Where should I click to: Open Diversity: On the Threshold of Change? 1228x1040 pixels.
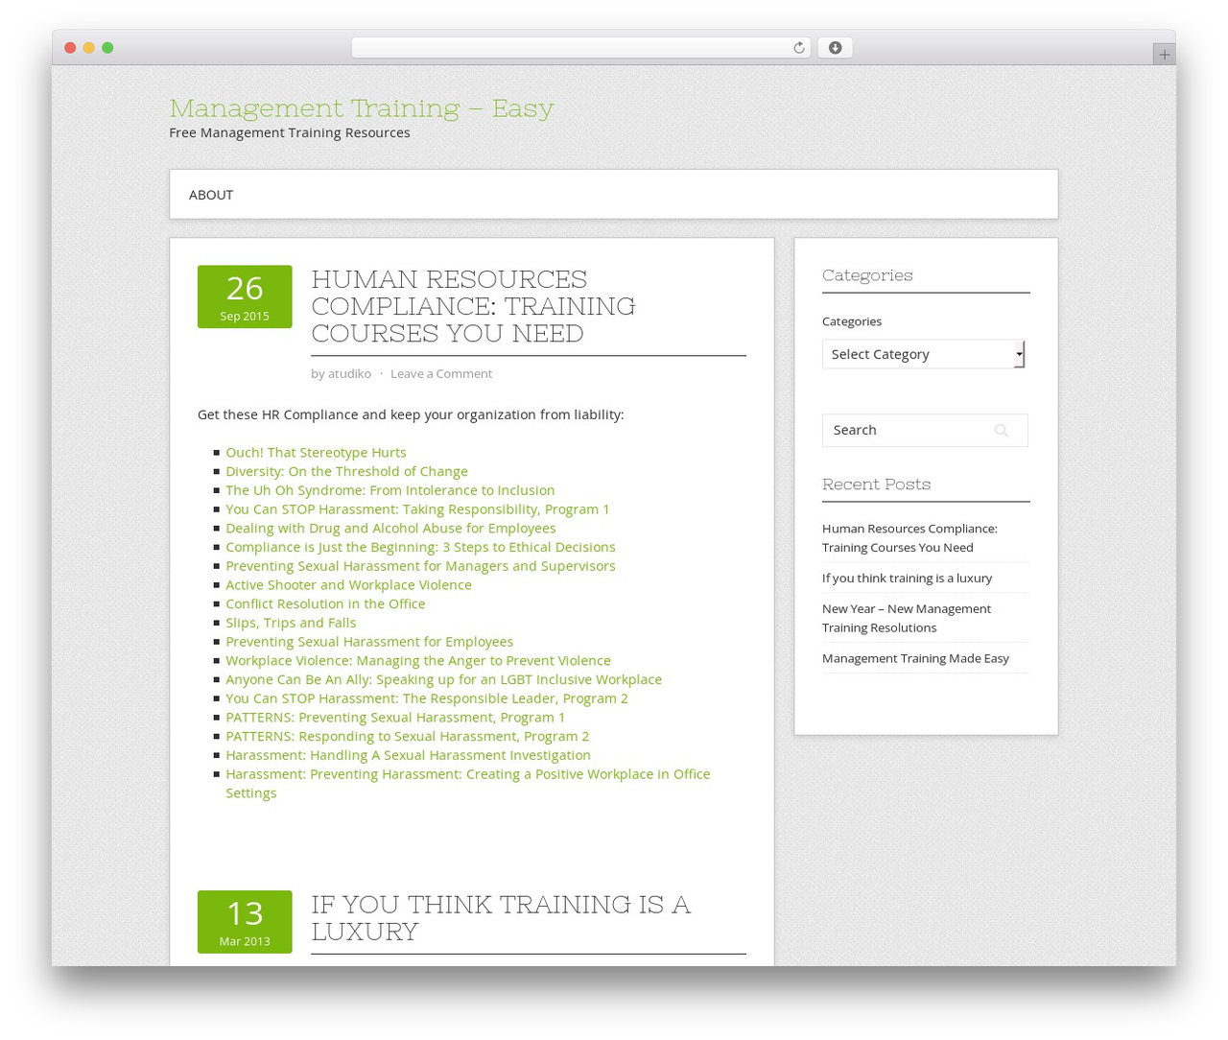pyautogui.click(x=346, y=471)
